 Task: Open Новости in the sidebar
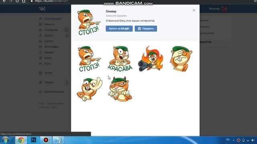(x=49, y=24)
